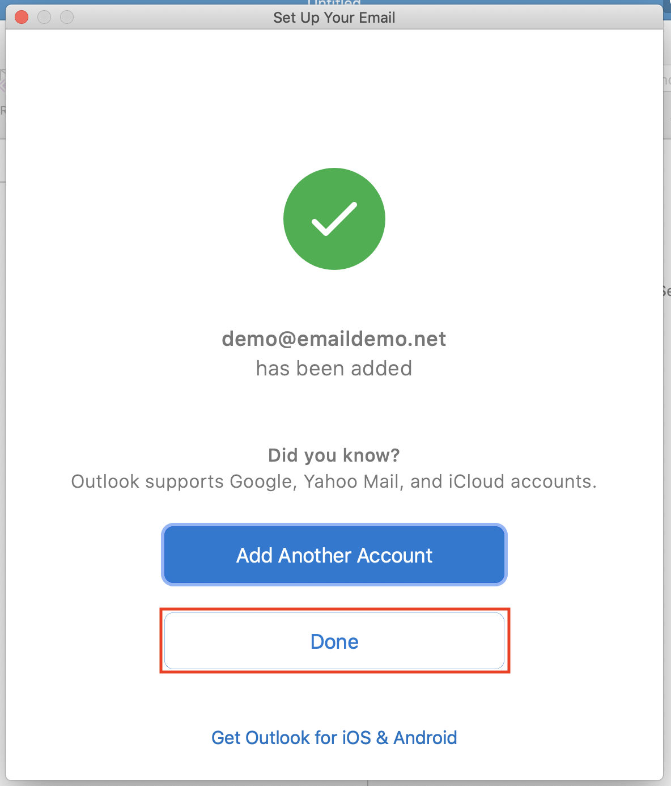This screenshot has width=671, height=786.
Task: Click the has been added status text
Action: [x=334, y=368]
